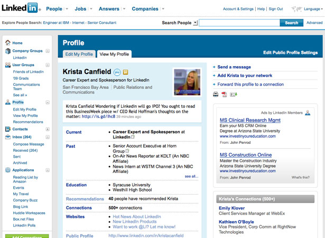This screenshot has height=238, width=325.
Task: Click Krista Canfield's profile photo
Action: [x=187, y=82]
